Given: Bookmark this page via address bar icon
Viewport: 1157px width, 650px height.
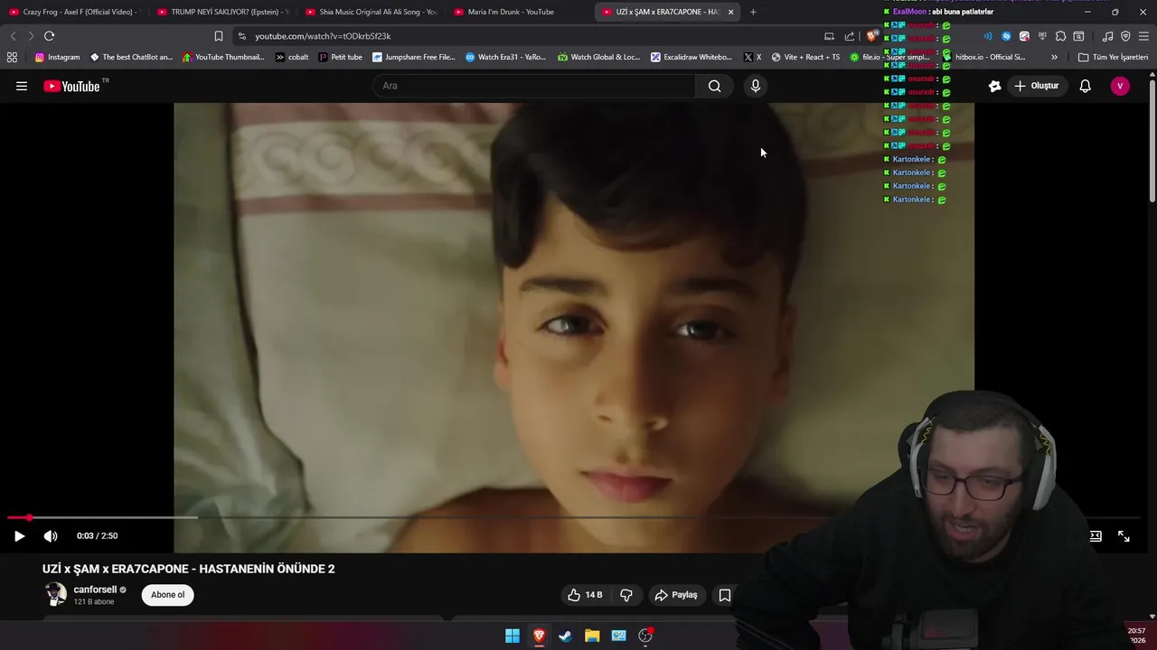Looking at the screenshot, I should point(219,36).
